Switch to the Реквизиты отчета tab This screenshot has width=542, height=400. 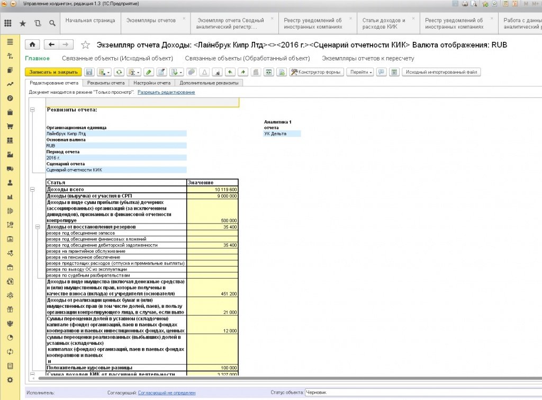[x=106, y=83]
